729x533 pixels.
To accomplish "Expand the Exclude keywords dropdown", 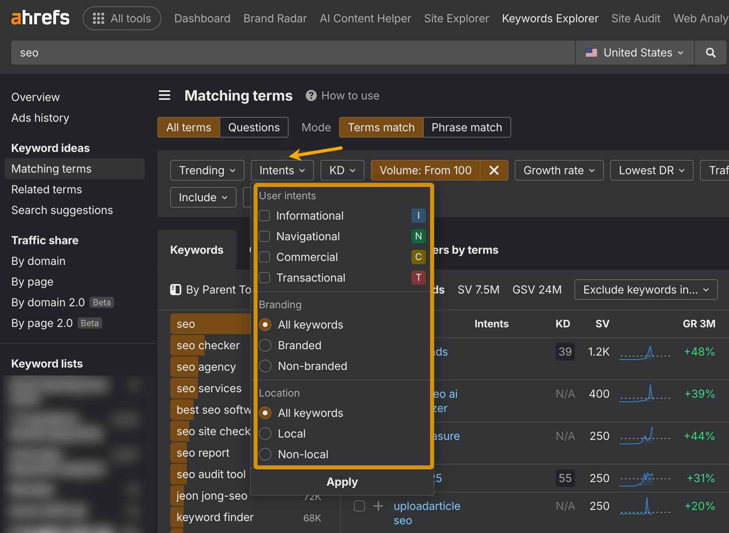I will point(645,290).
